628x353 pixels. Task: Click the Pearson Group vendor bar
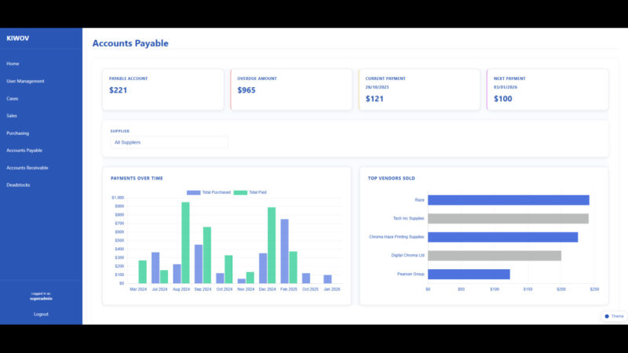tap(469, 274)
